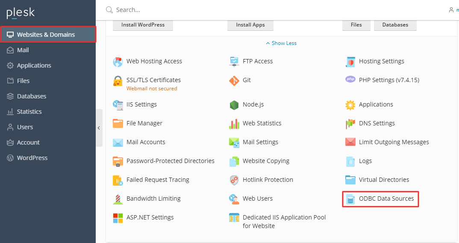Collapse the sidebar with arrow handle
The width and height of the screenshot is (459, 243).
99,128
